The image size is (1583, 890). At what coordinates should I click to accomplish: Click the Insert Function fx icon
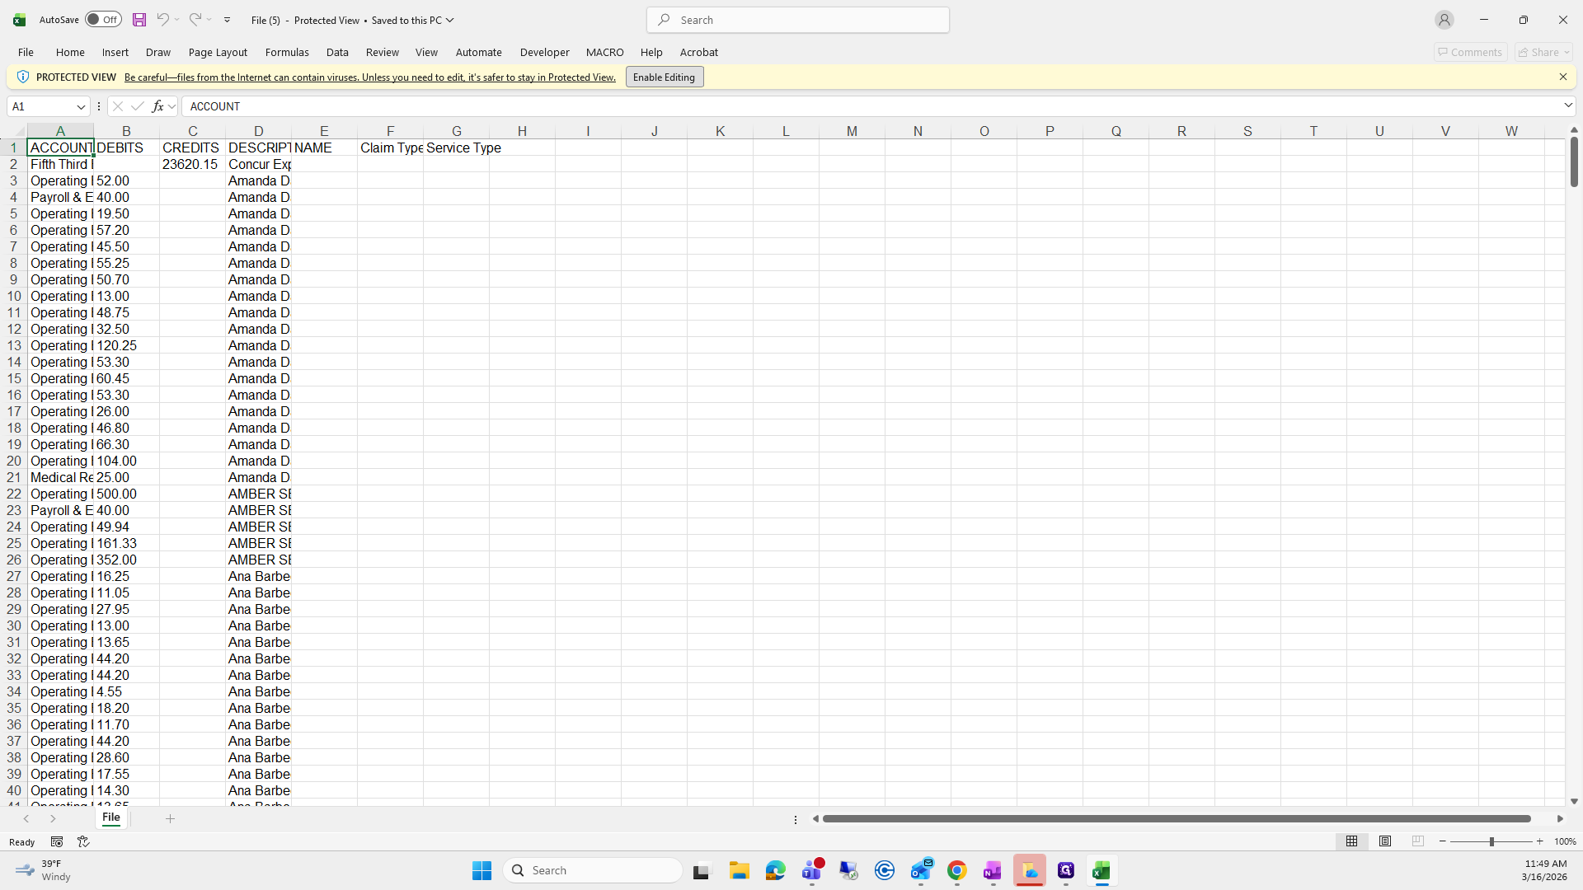(x=157, y=106)
